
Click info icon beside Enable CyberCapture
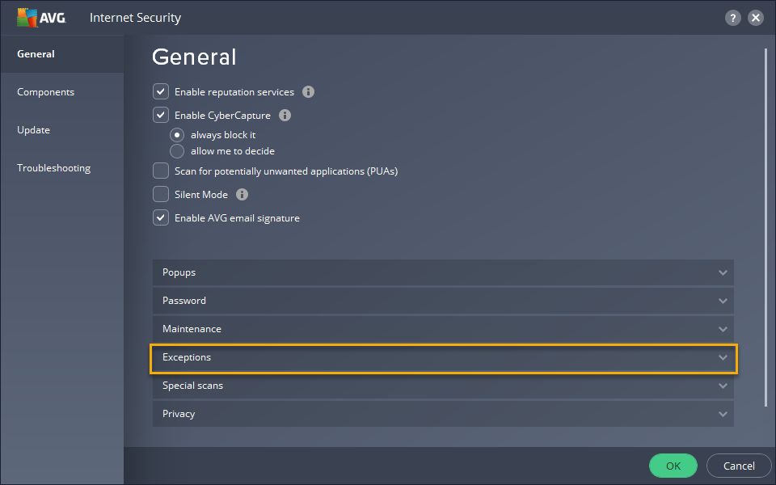[285, 116]
